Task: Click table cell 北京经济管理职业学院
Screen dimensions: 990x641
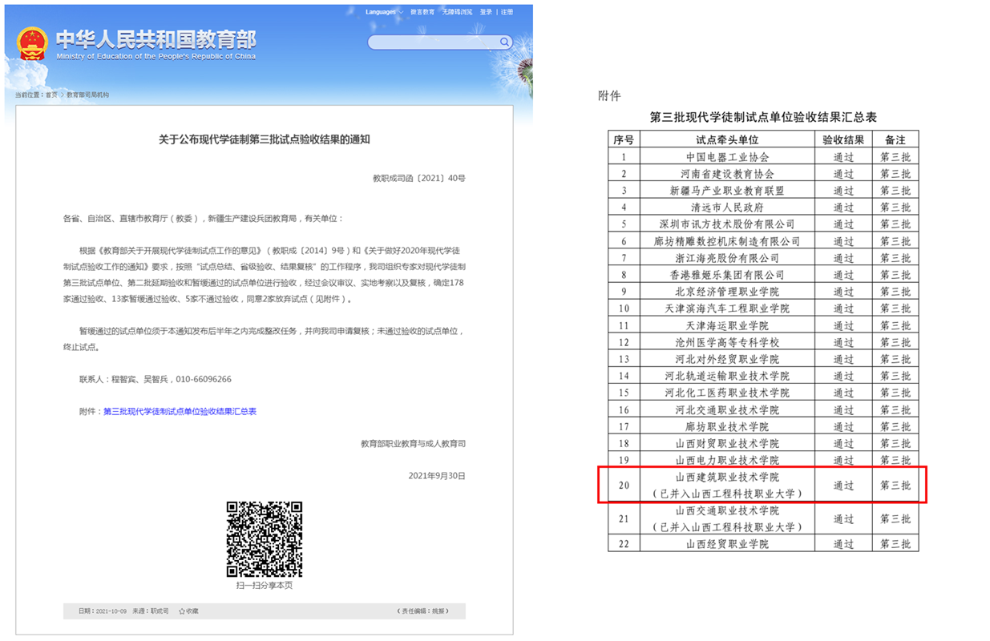Action: point(727,292)
